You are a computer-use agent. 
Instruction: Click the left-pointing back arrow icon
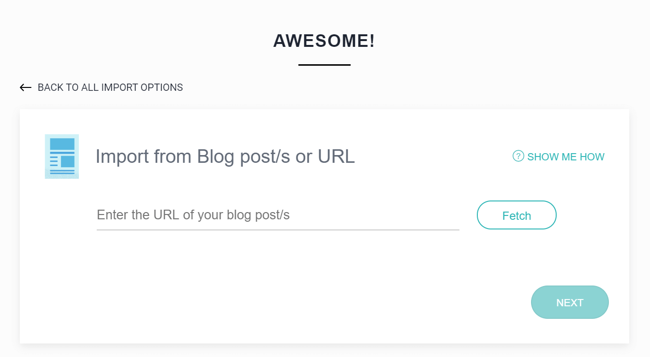(x=26, y=87)
